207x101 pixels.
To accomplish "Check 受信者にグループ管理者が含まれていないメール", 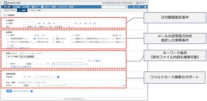I will (72, 39).
